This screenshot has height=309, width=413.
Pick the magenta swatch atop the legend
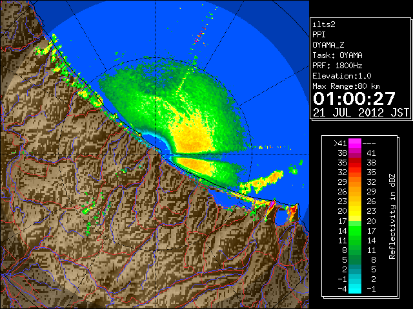tap(355, 143)
